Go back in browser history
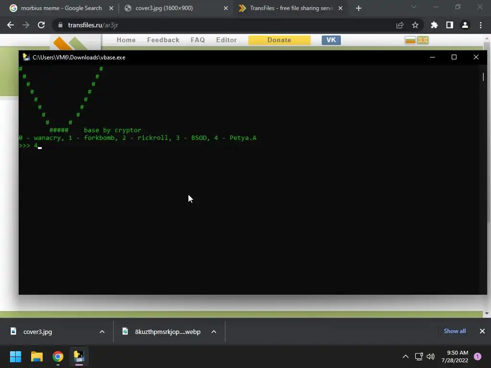This screenshot has height=368, width=491. (11, 25)
